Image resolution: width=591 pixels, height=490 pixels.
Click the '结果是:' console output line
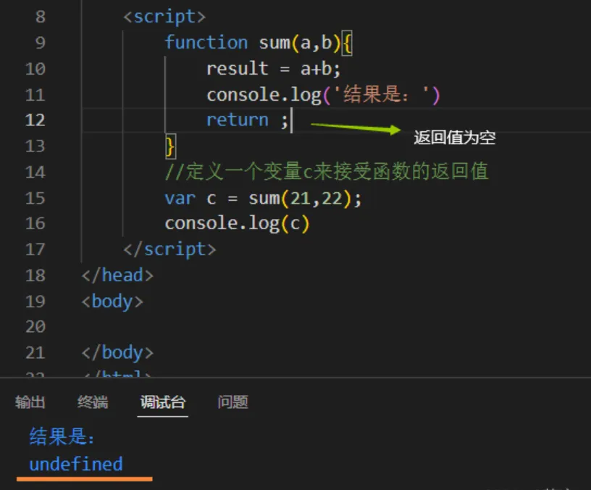tap(62, 437)
